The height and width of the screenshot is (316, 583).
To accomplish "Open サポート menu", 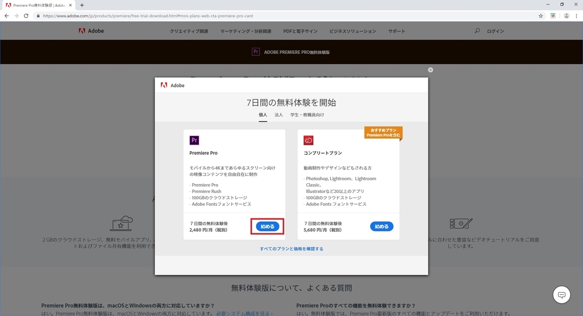I will click(396, 31).
